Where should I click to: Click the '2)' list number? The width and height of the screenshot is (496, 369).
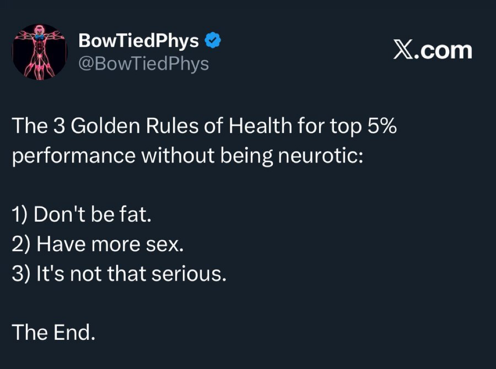tap(21, 245)
